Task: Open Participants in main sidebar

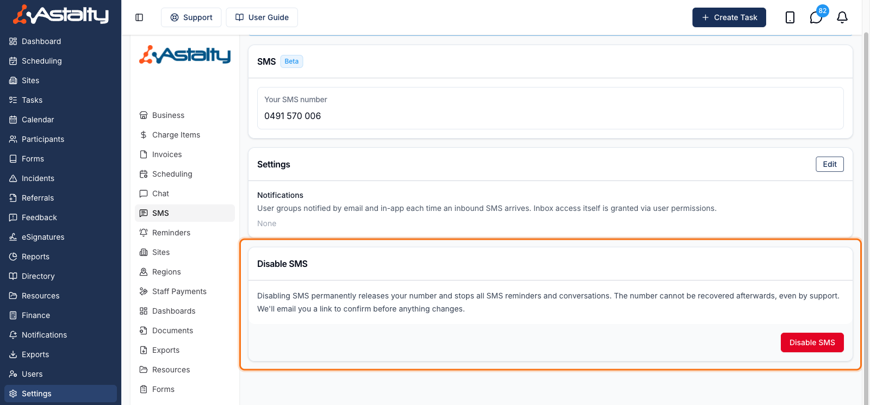Action: click(60, 139)
